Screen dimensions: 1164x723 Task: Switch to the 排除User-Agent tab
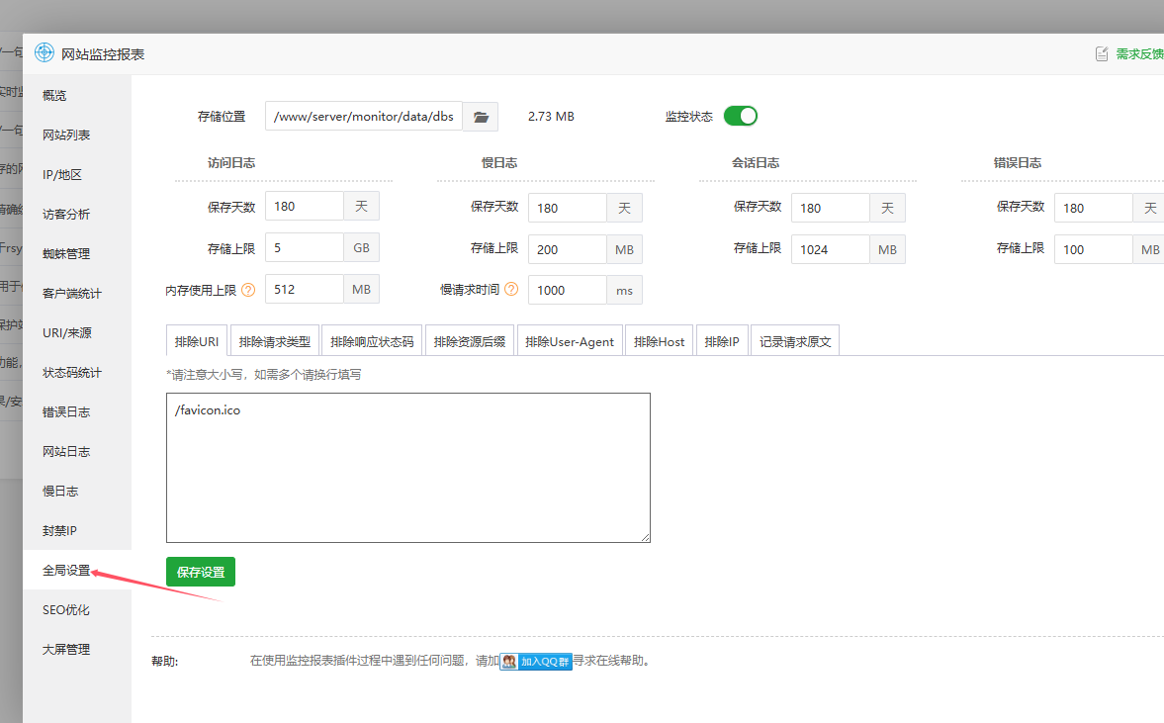point(570,340)
